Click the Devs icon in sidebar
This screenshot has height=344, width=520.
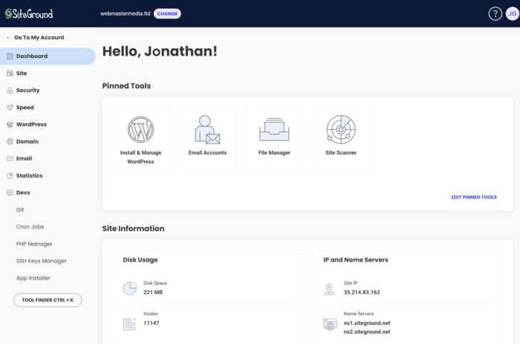point(10,192)
